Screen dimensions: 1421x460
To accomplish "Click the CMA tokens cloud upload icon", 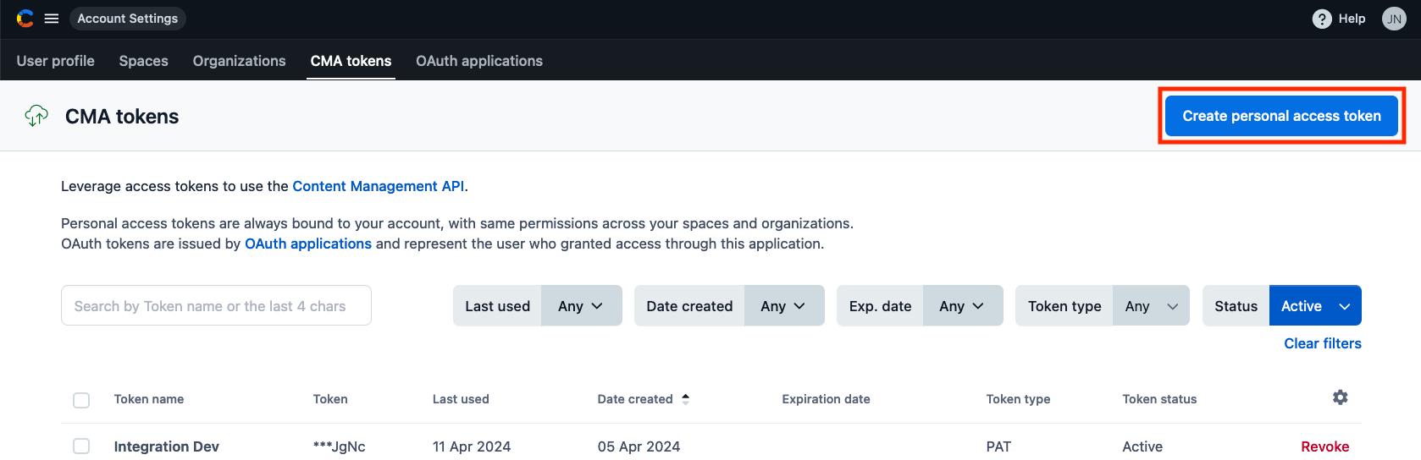I will 36,116.
